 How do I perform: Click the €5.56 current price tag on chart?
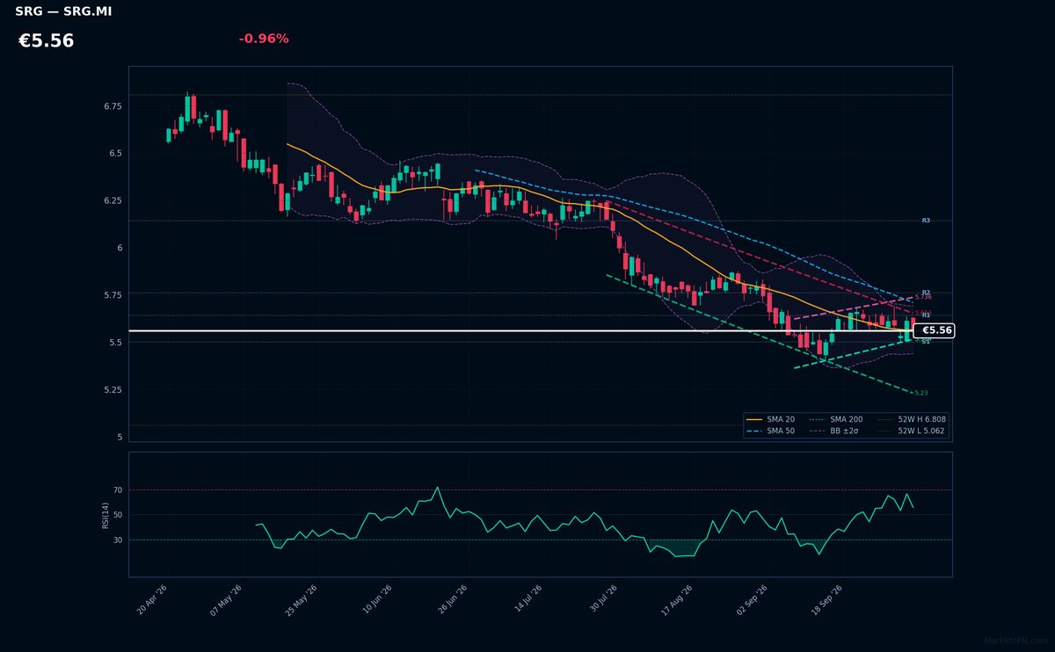934,330
